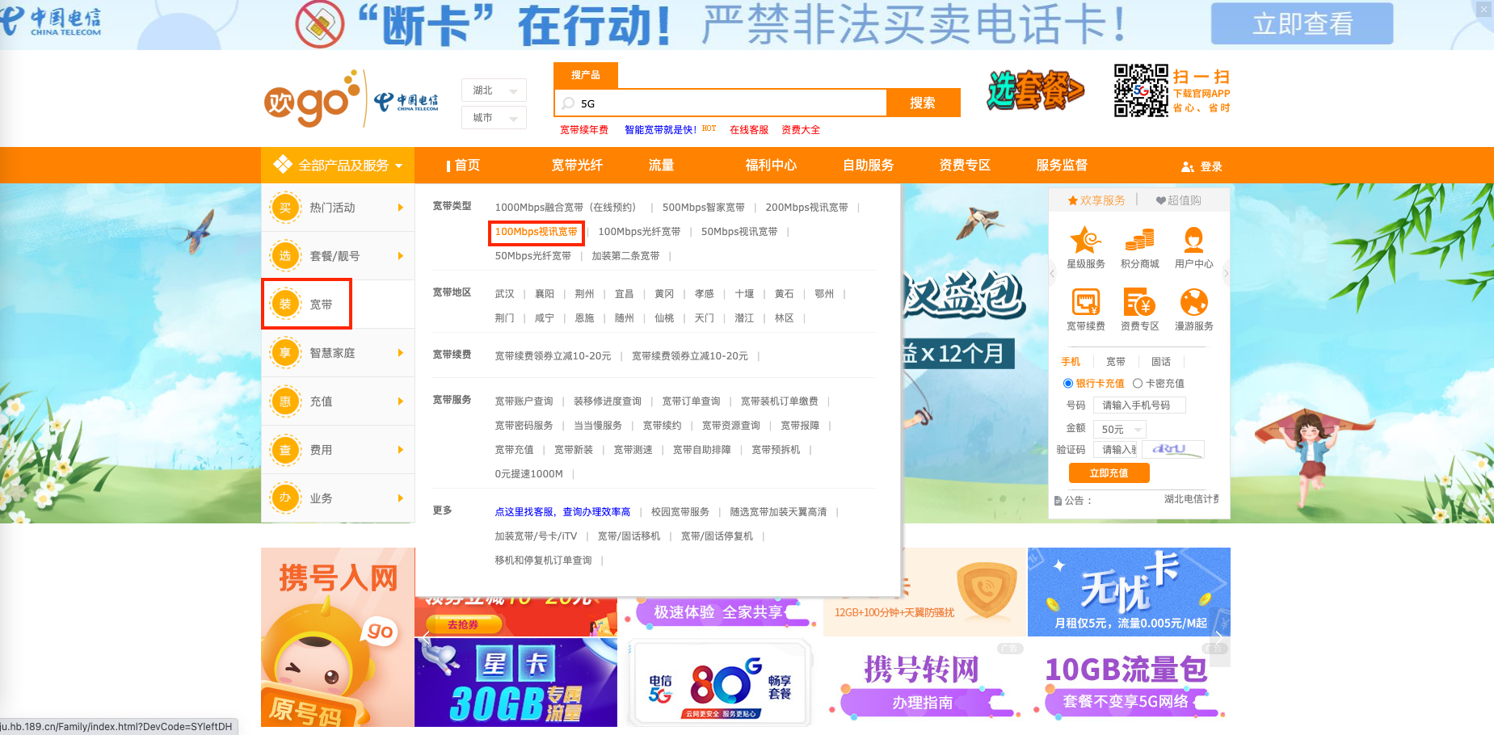This screenshot has width=1494, height=735.
Task: Open the 福利中心 menu item
Action: 769,165
